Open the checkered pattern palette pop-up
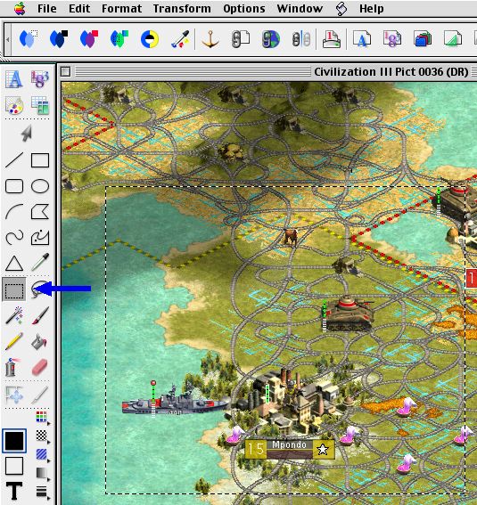Screen dimensions: 477x505 43,436
